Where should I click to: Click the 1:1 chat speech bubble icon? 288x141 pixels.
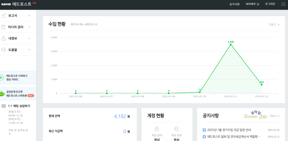point(4,106)
